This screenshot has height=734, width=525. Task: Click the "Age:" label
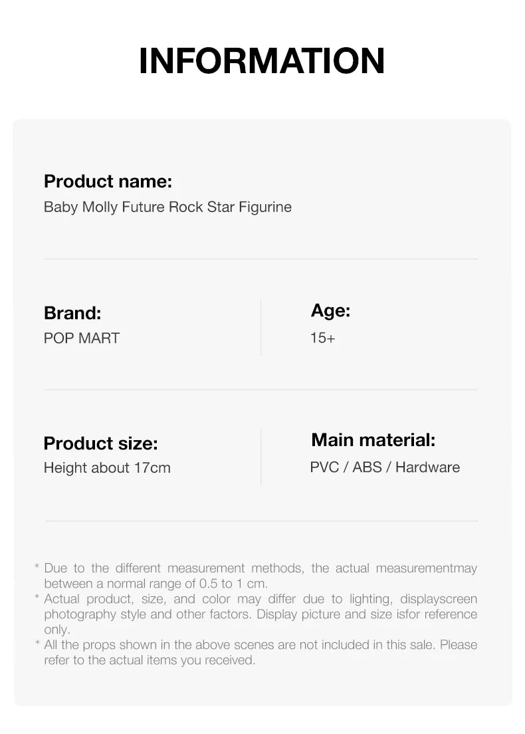click(x=330, y=310)
